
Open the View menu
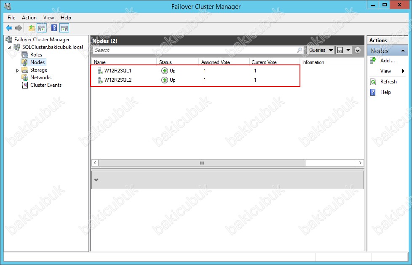click(x=48, y=18)
